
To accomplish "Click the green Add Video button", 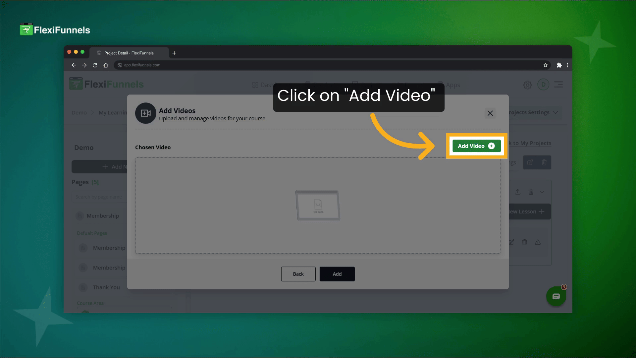I will [x=476, y=146].
